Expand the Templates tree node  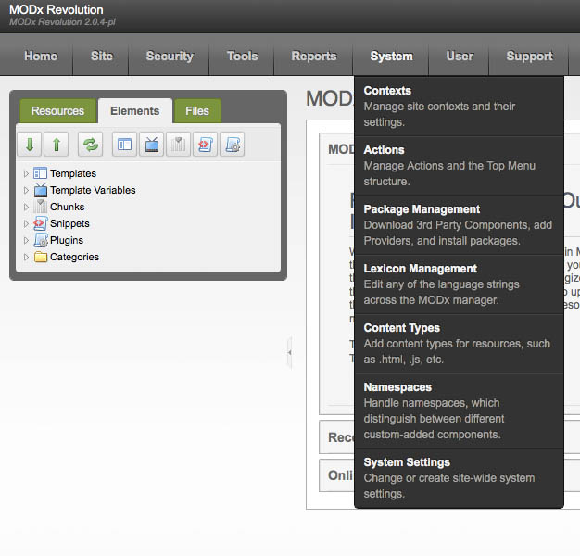click(x=26, y=173)
